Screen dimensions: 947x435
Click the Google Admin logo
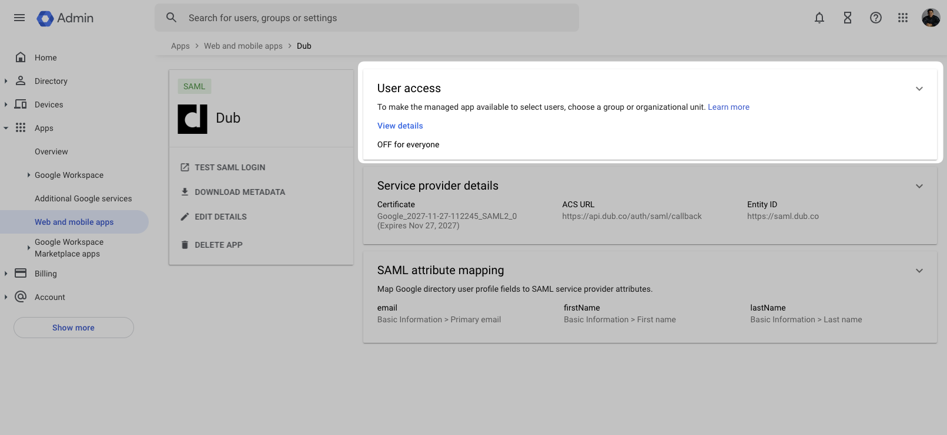tap(65, 18)
